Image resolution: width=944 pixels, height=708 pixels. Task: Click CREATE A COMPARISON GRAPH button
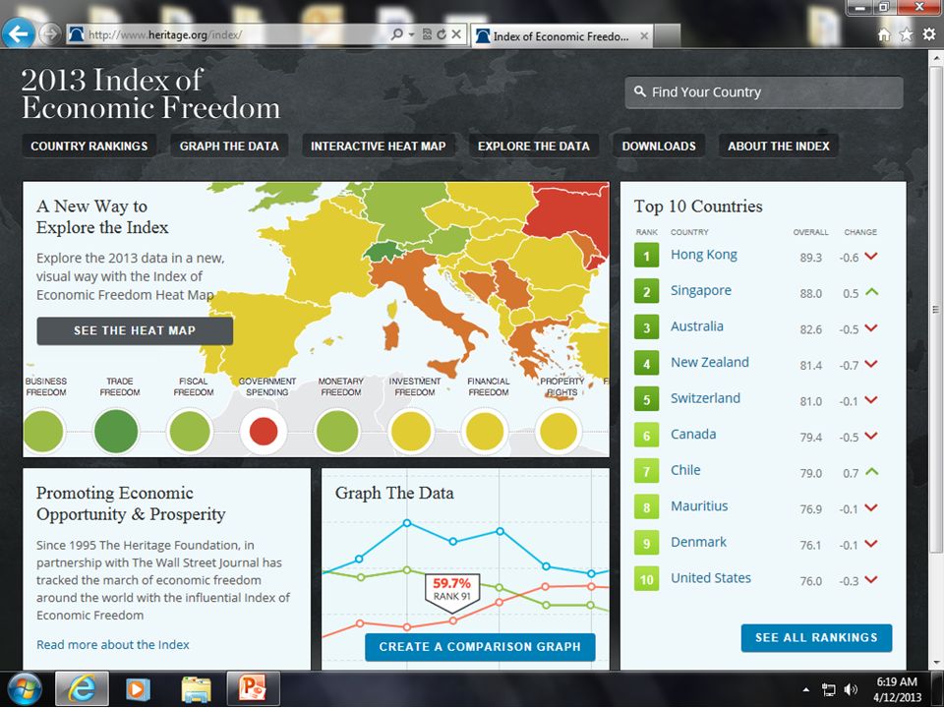pyautogui.click(x=480, y=647)
